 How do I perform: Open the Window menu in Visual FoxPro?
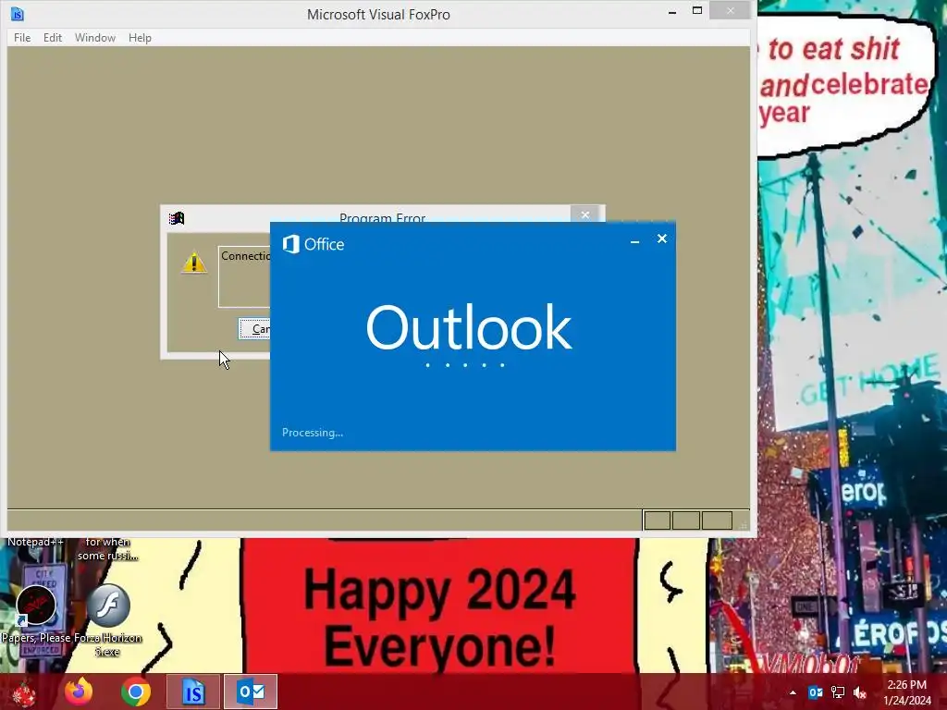pyautogui.click(x=95, y=37)
